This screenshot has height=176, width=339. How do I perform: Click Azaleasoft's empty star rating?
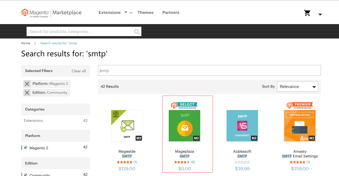pyautogui.click(x=242, y=162)
